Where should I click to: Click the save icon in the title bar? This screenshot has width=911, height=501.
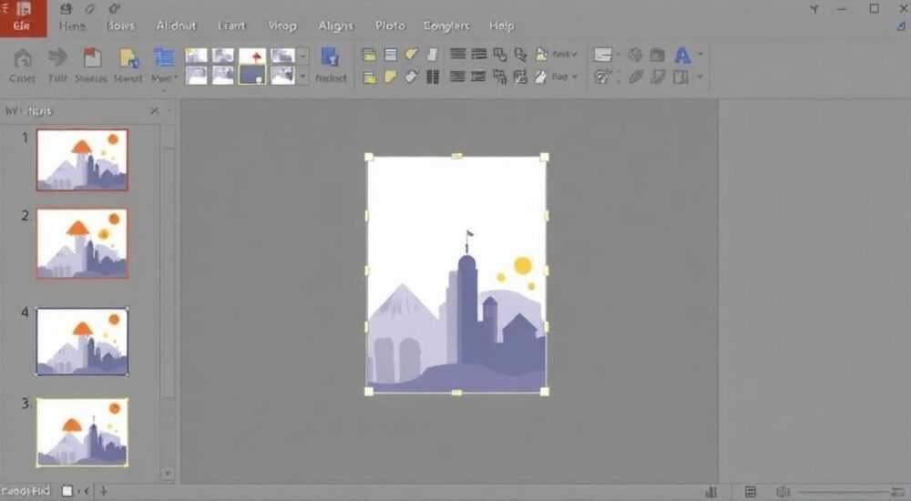[x=67, y=9]
